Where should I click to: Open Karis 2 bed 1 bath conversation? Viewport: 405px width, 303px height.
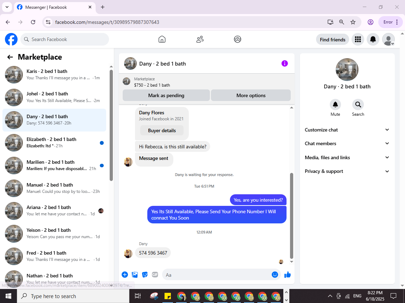(54, 74)
